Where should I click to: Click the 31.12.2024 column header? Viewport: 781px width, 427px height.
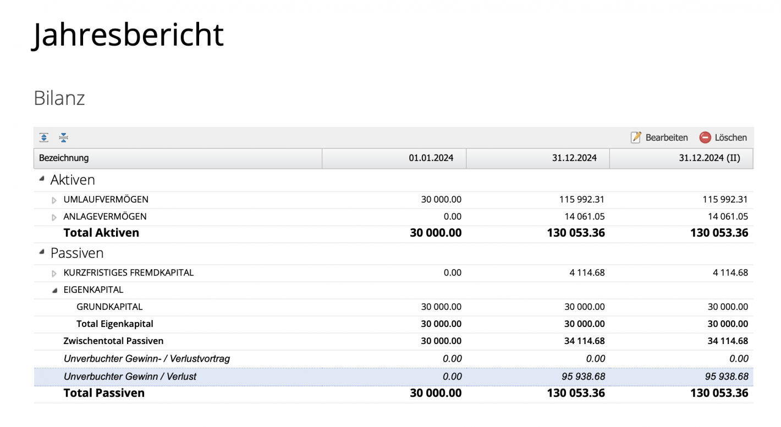pos(574,158)
